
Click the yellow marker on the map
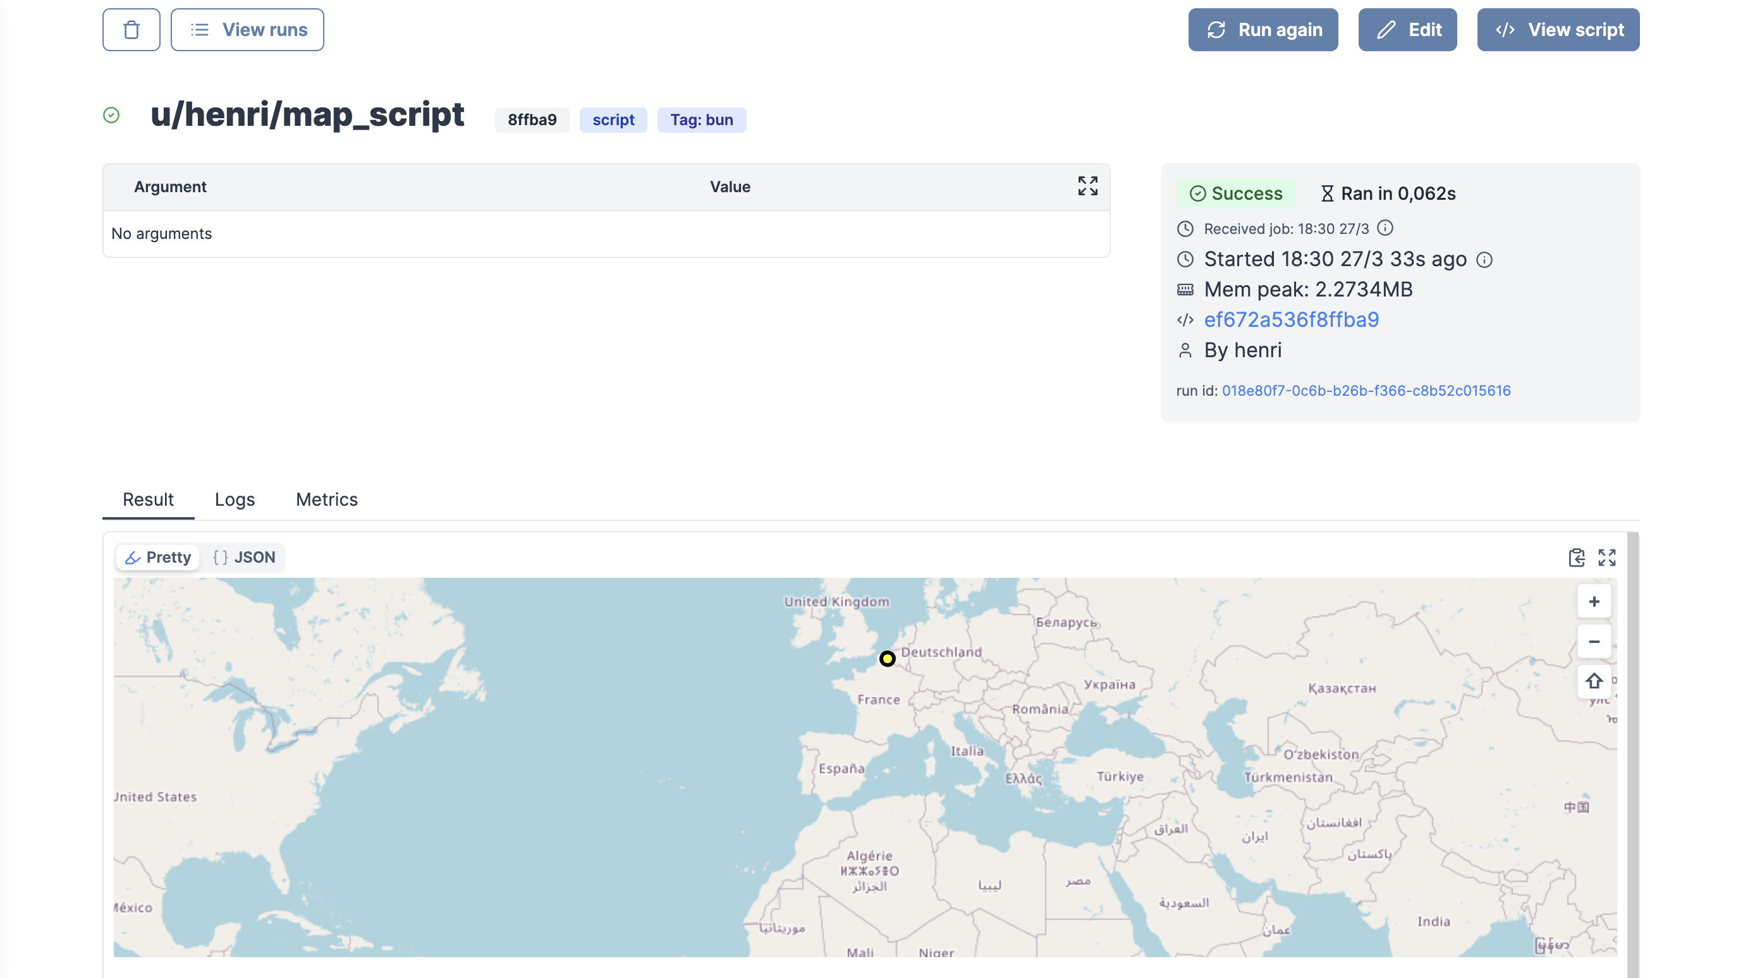click(886, 659)
